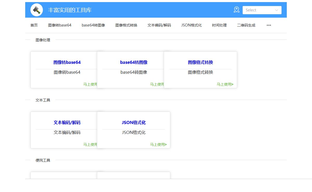Click the Select dropdown chevron arrow
312x192 pixels.
click(276, 10)
